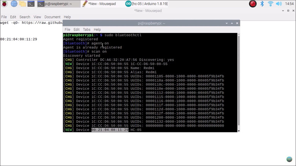
Task: Open the terminal's Help menu
Action: click(97, 30)
